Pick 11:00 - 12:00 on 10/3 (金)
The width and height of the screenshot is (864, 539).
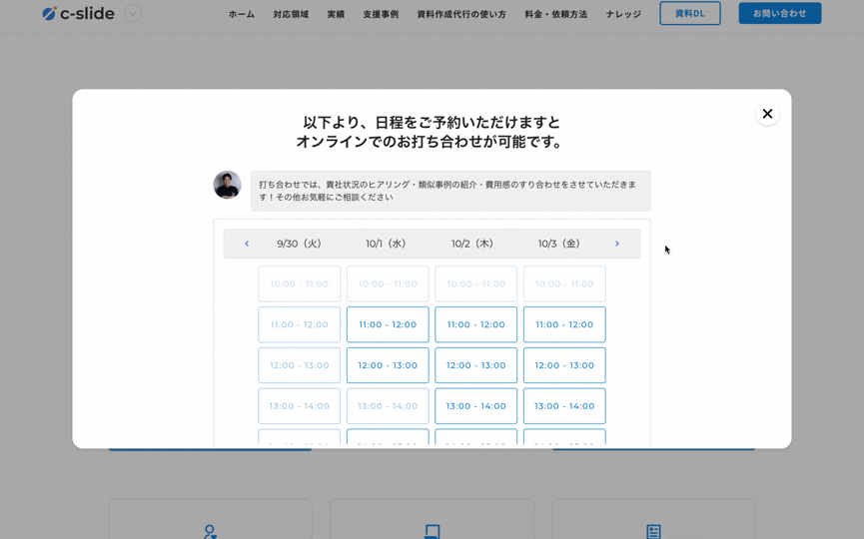tap(564, 324)
